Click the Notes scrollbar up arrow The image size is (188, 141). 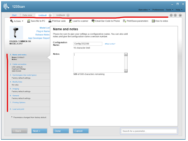[126, 54]
